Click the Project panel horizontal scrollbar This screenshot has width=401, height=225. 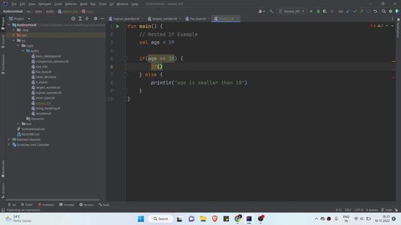pyautogui.click(x=53, y=200)
